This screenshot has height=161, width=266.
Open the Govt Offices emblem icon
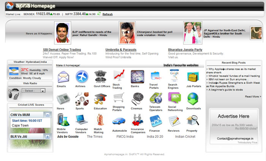(100, 77)
